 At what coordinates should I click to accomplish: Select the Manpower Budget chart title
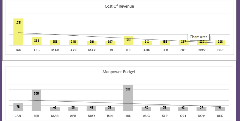click(x=119, y=72)
